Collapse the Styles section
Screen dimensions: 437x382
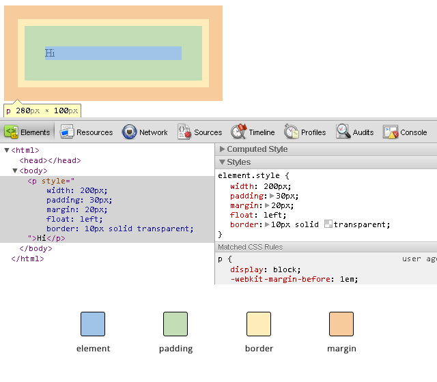(x=222, y=162)
